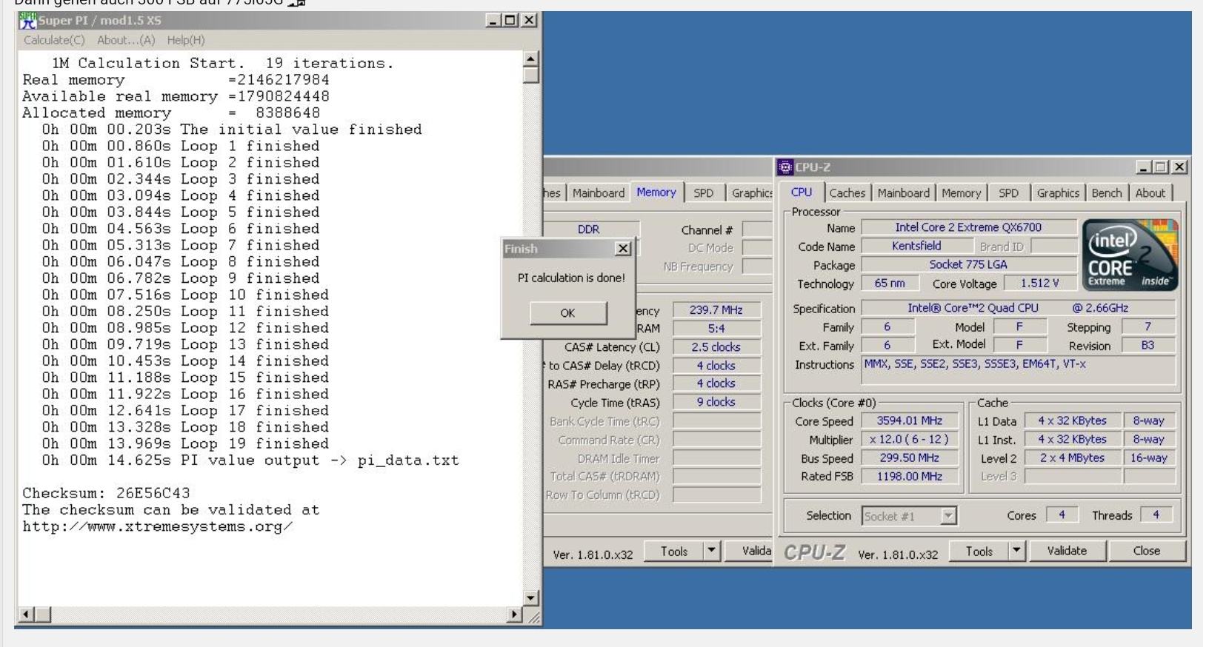
Task: Click the Memory tab in back CPU-Z window
Action: (x=656, y=192)
